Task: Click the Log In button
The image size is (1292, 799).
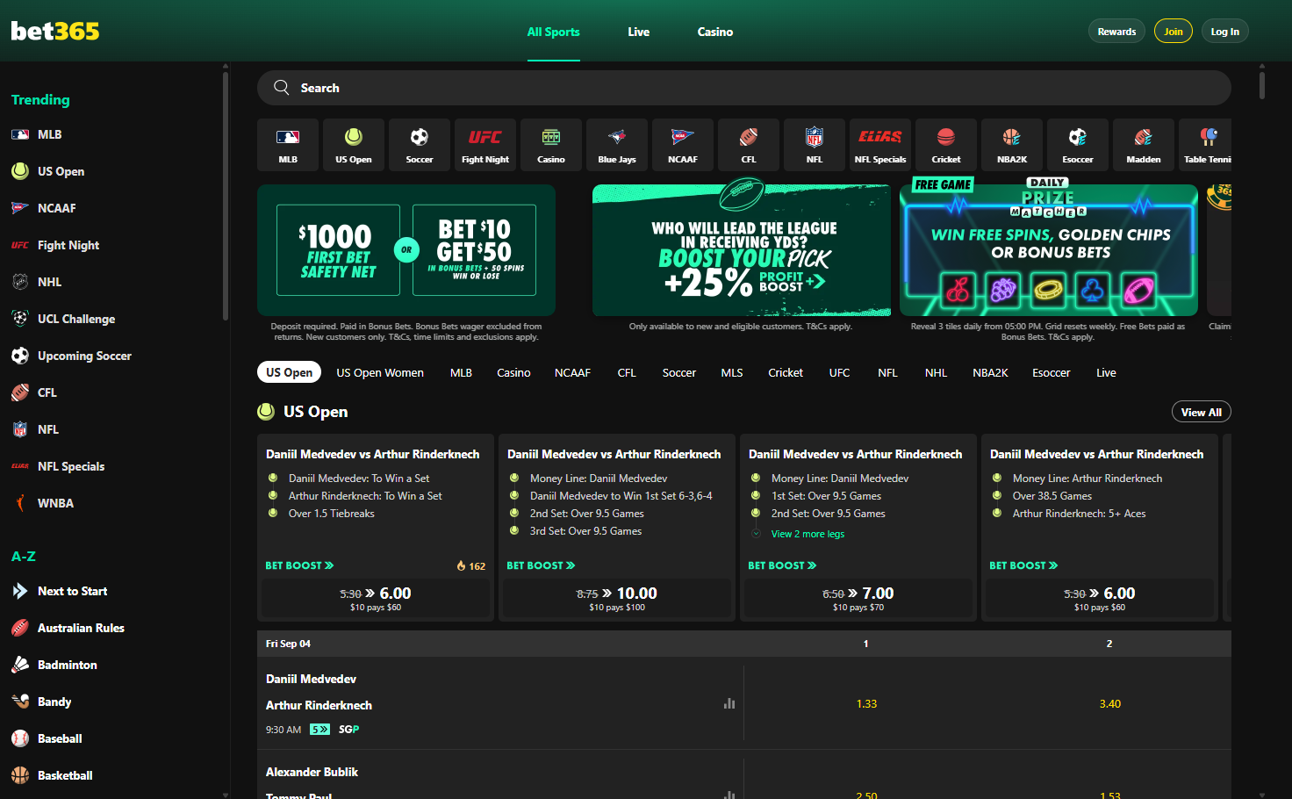Action: 1225,32
